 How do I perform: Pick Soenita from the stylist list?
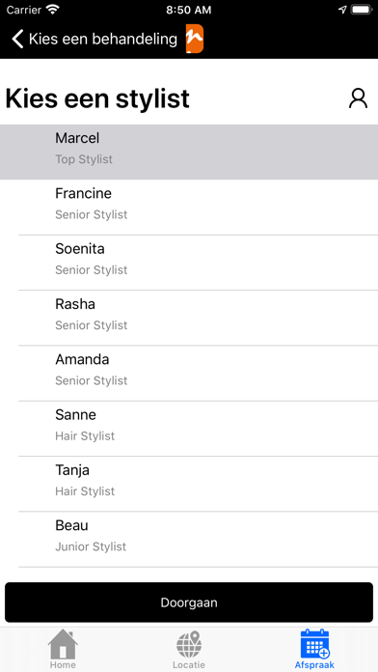(x=189, y=263)
